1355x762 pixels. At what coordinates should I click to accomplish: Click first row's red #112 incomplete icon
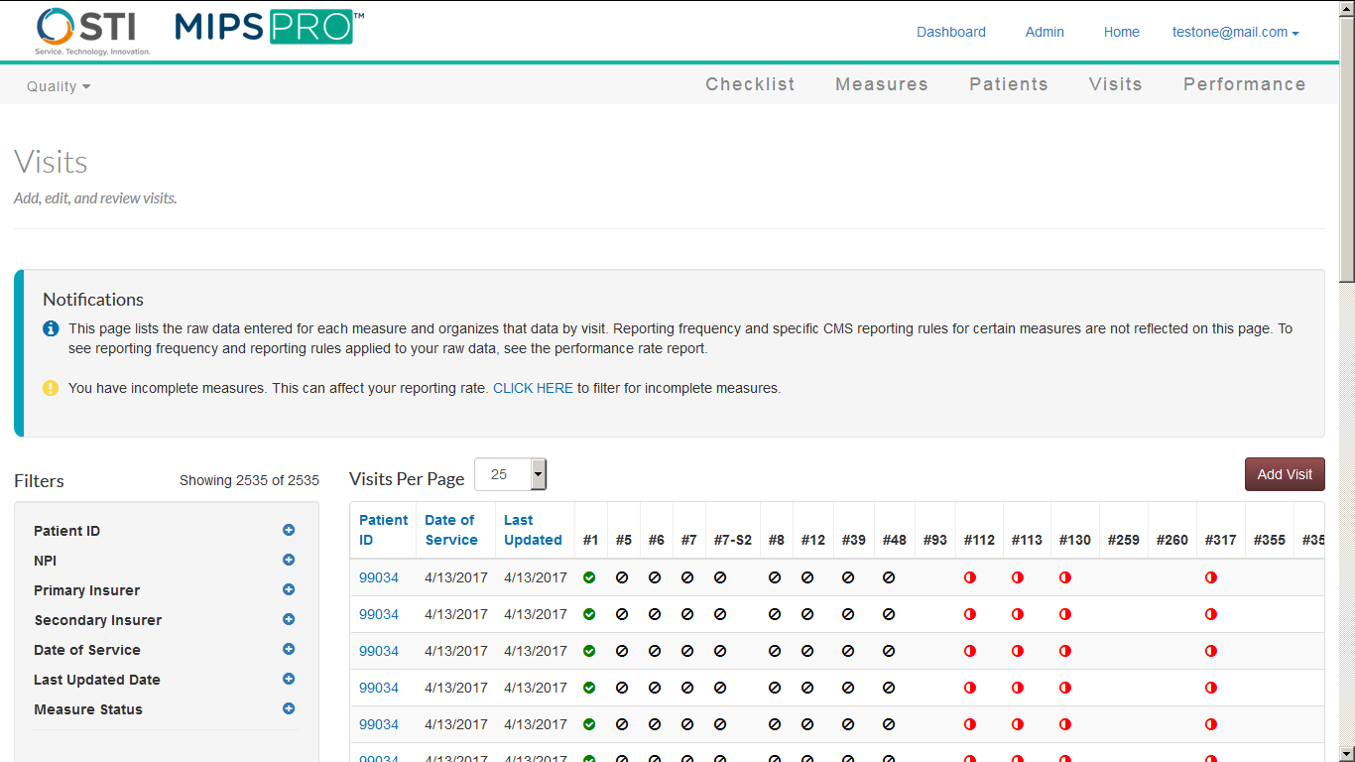point(970,577)
